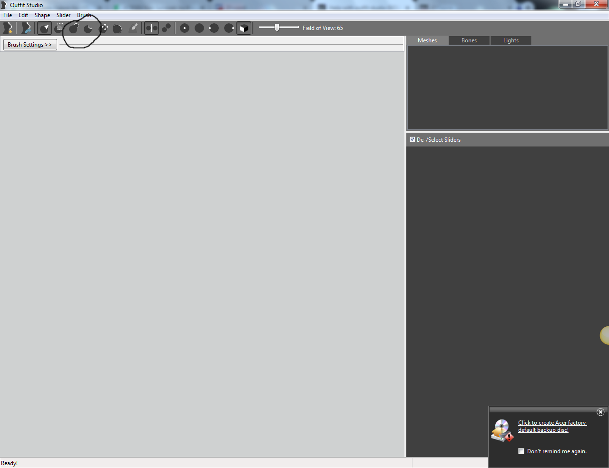Choose the Mask brush with dotted rectangle
The image size is (609, 468).
pyautogui.click(x=60, y=28)
